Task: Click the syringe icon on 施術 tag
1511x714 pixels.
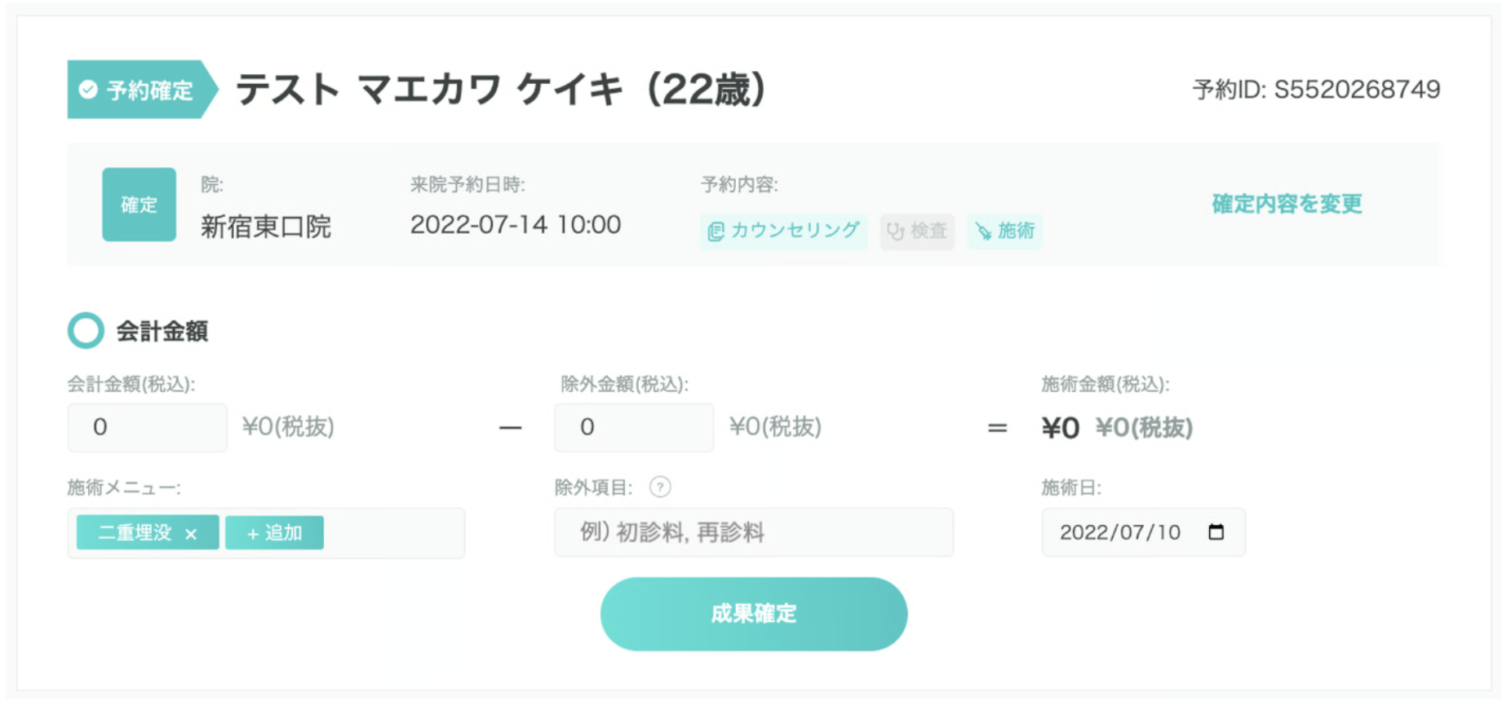Action: (x=983, y=231)
